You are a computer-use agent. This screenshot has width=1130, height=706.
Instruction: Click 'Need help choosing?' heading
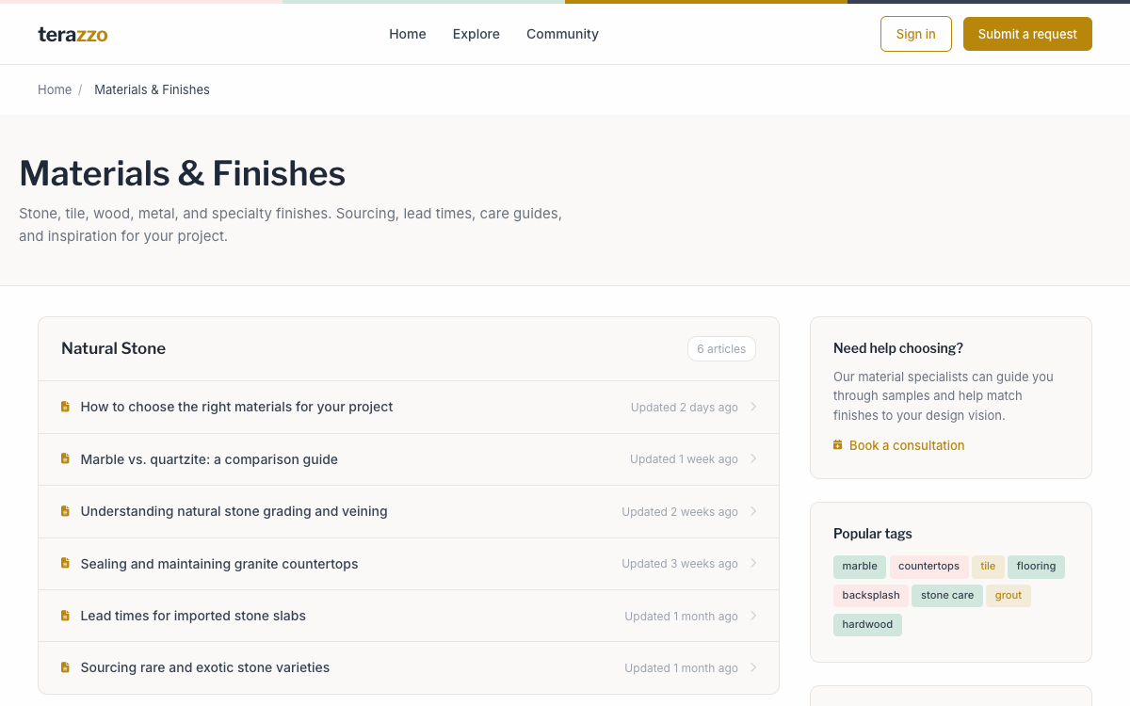pyautogui.click(x=898, y=348)
